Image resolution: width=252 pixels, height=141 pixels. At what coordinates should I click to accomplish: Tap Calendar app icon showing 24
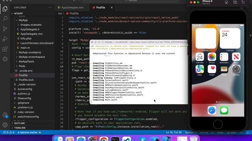coord(200,57)
